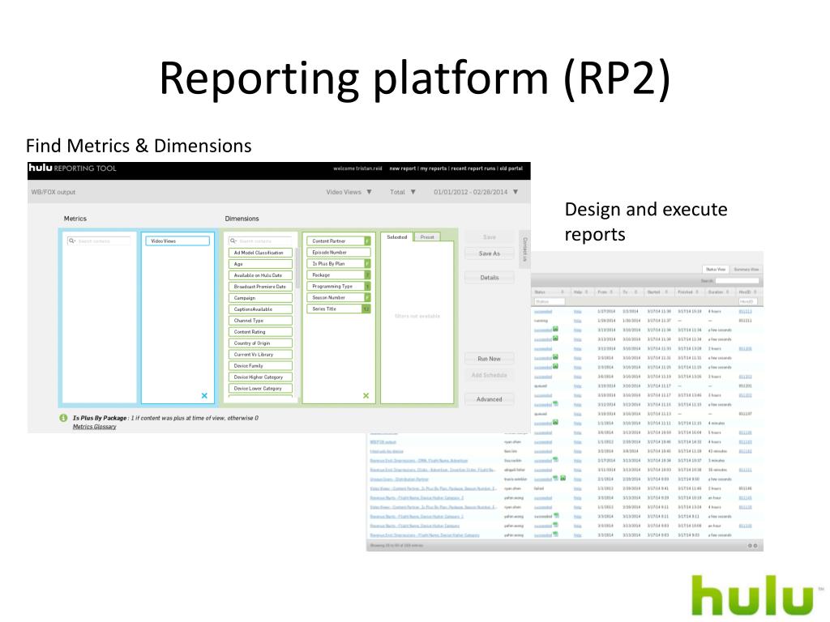The image size is (830, 622).
Task: Go to old portal link
Action: point(511,168)
